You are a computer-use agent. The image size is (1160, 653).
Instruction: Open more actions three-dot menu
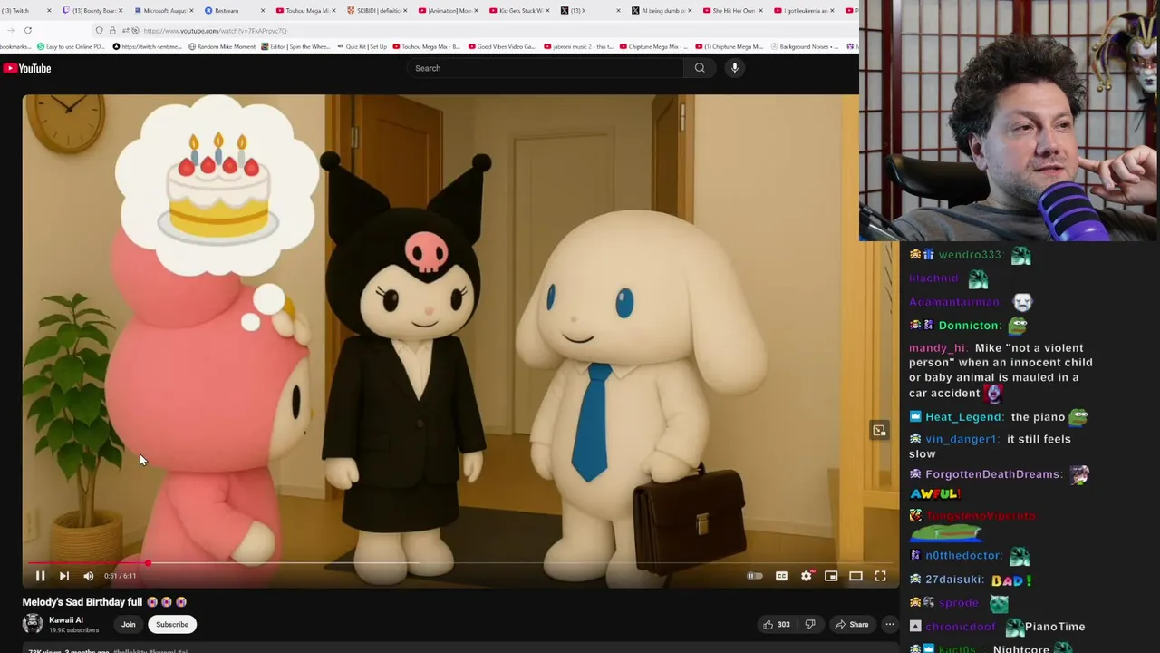(890, 624)
